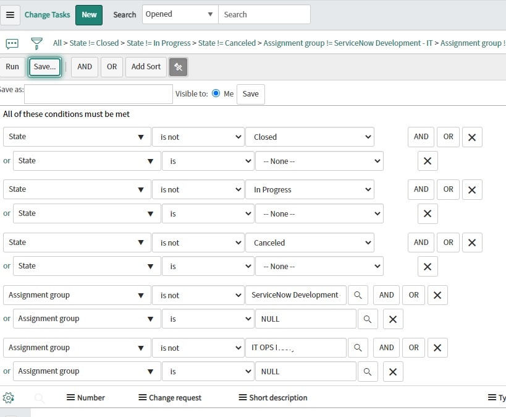The height and width of the screenshot is (417, 506).
Task: Click the column search magnifier beside the gear
Action: click(40, 398)
